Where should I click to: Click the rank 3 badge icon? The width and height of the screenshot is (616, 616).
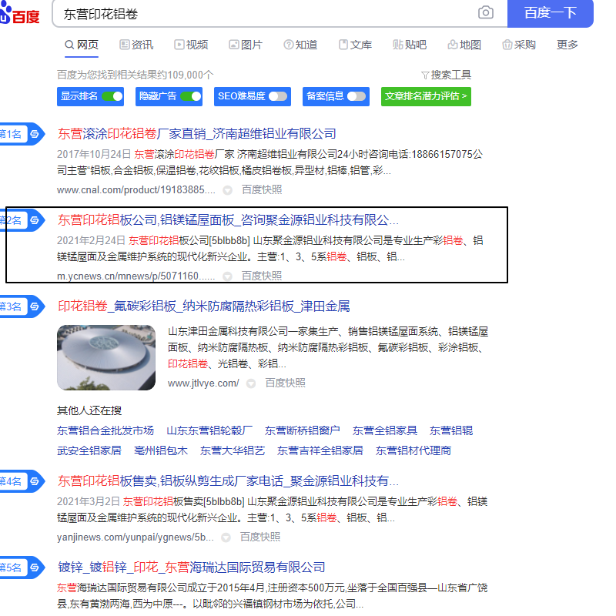pyautogui.click(x=35, y=306)
